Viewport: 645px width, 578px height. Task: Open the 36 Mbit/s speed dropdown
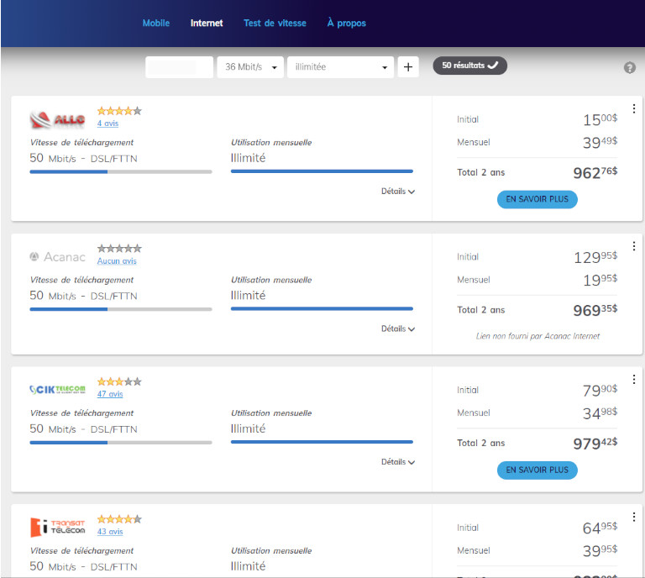(x=250, y=67)
